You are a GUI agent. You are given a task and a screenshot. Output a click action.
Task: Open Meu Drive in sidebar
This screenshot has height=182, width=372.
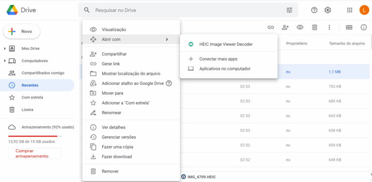31,49
